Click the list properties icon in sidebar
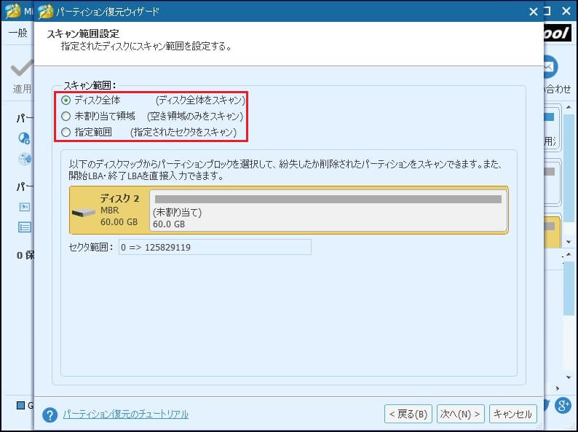Image resolution: width=578 pixels, height=432 pixels. [x=24, y=227]
